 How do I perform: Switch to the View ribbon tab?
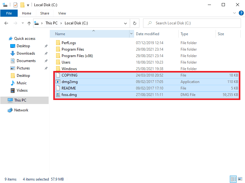tap(62, 13)
